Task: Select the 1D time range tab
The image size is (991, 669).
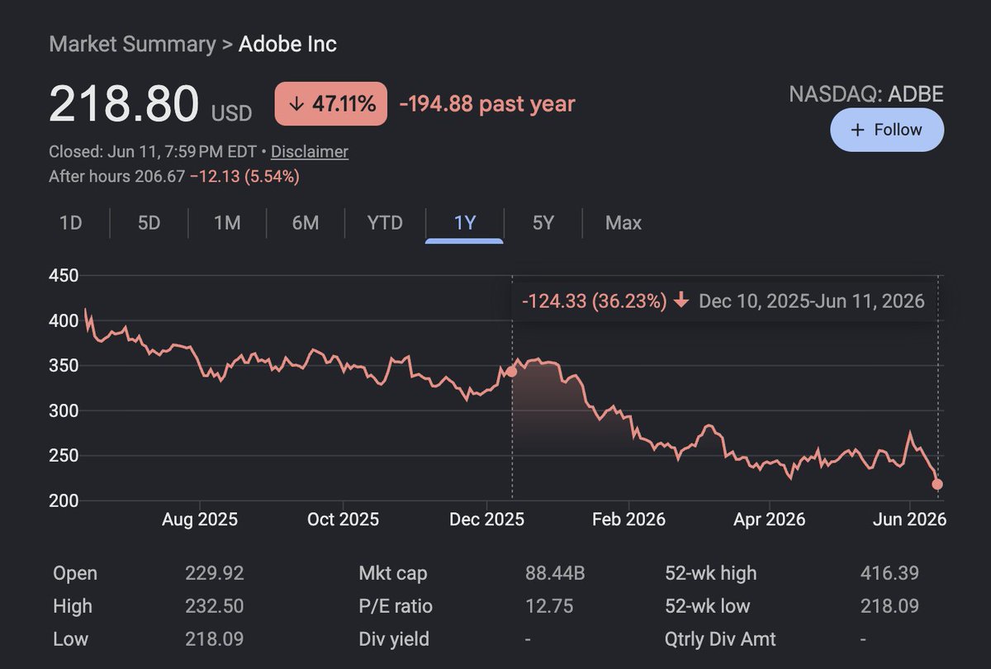Action: (71, 223)
